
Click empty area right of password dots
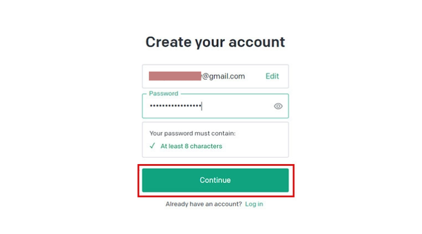tap(237, 106)
